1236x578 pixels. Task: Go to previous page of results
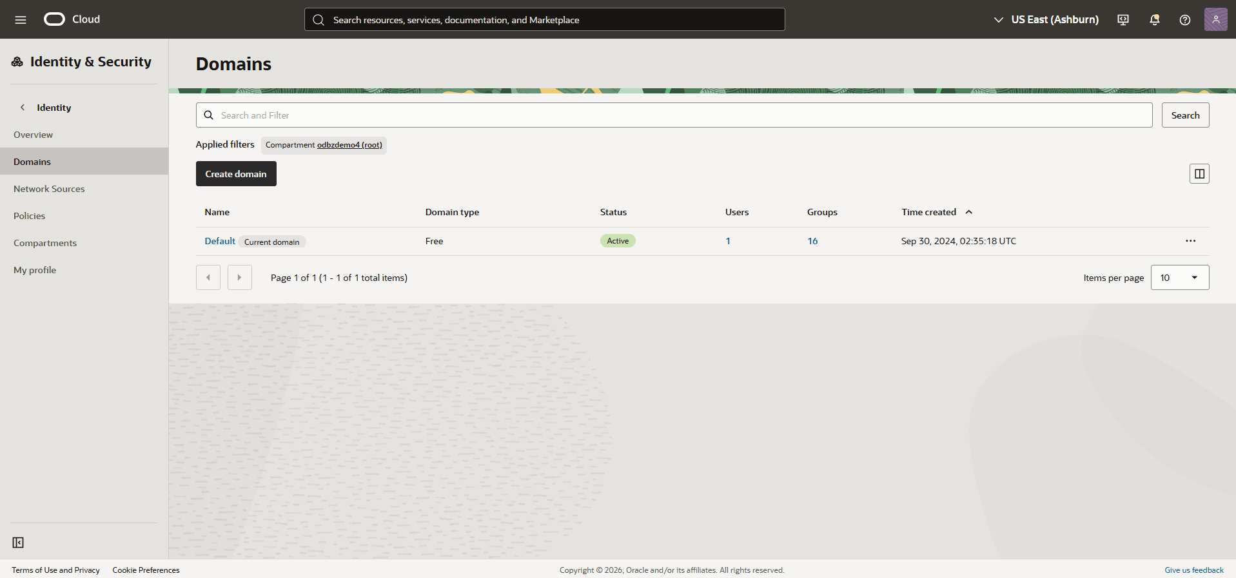click(208, 278)
